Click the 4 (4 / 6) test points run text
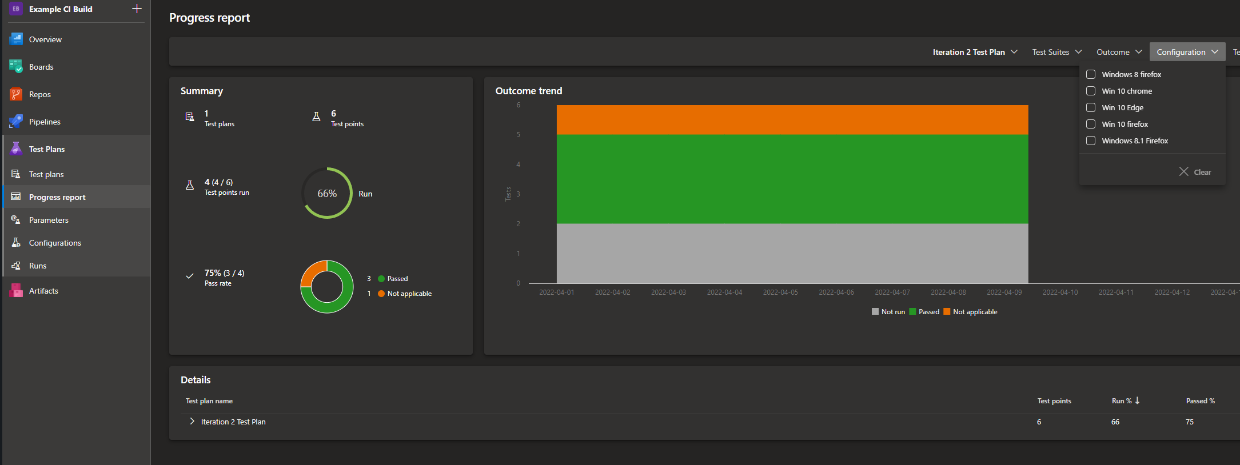The height and width of the screenshot is (465, 1240). coord(218,182)
